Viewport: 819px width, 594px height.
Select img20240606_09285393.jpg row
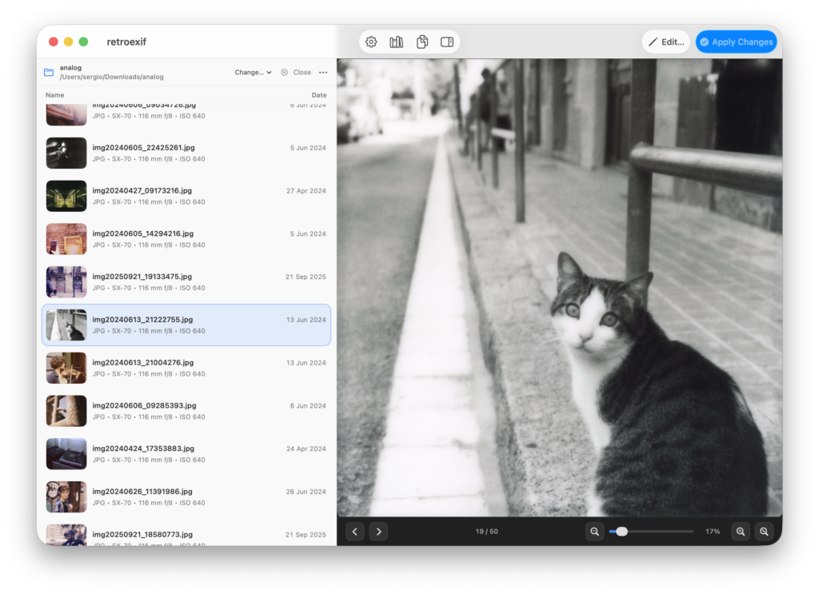pos(186,411)
